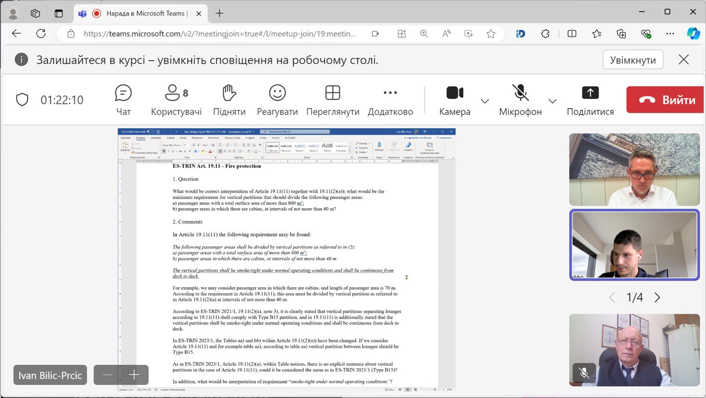The height and width of the screenshot is (398, 706).
Task: Show the participants list (Користувачі)
Action: coord(176,100)
